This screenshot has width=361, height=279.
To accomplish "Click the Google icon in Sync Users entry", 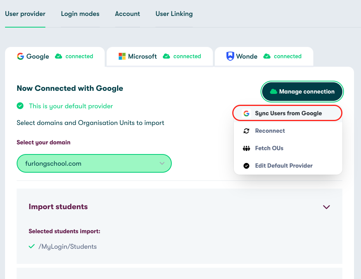I will click(246, 113).
